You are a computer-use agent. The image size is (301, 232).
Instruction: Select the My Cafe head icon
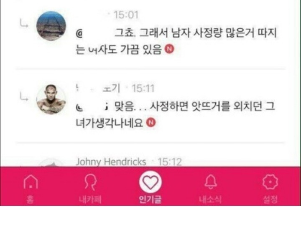[x=90, y=182]
